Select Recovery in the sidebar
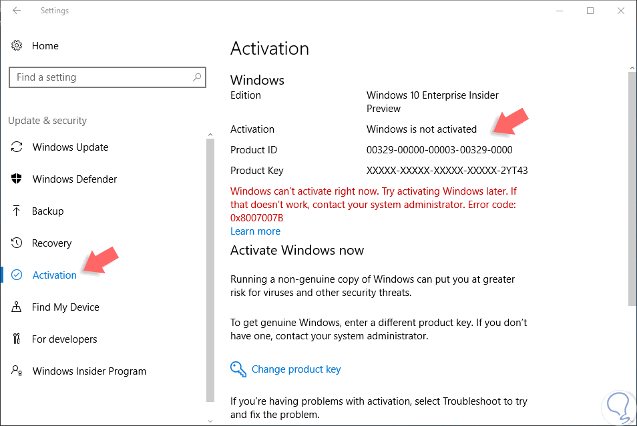Viewport: 637px width, 426px height. [52, 243]
